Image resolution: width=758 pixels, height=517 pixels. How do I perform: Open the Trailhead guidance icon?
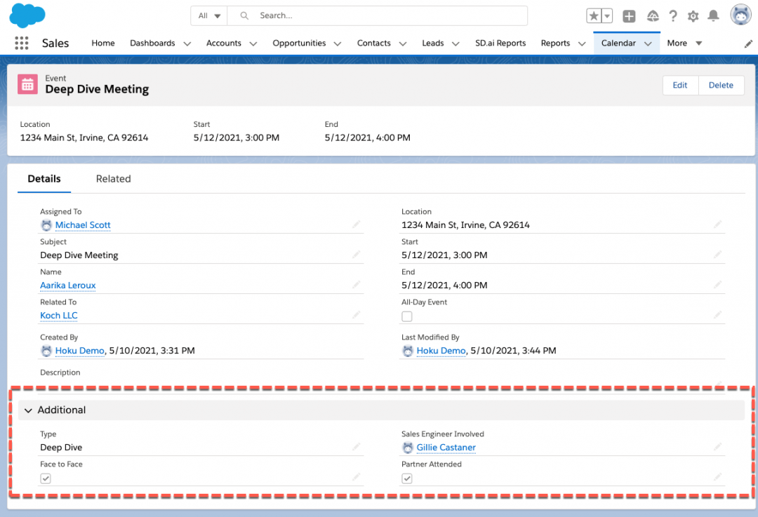click(653, 16)
